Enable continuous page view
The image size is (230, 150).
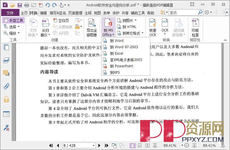pos(140,145)
